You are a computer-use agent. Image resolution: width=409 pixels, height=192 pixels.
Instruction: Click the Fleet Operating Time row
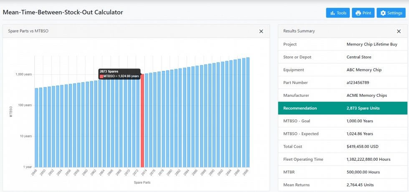tap(342, 159)
